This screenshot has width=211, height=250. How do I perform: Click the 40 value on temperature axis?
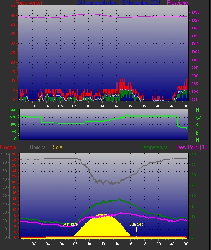(x=193, y=154)
